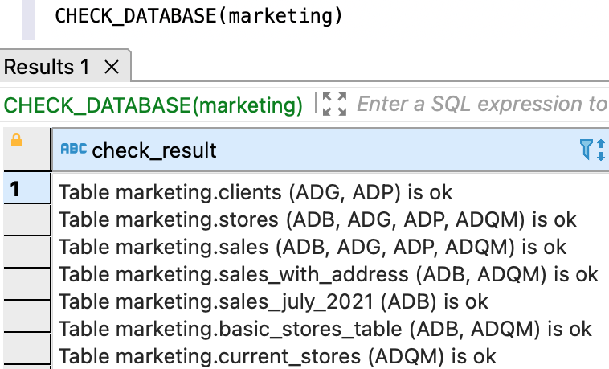Screen dimensions: 609x369
Task: Focus the SQL expression filter field
Action: 480,105
